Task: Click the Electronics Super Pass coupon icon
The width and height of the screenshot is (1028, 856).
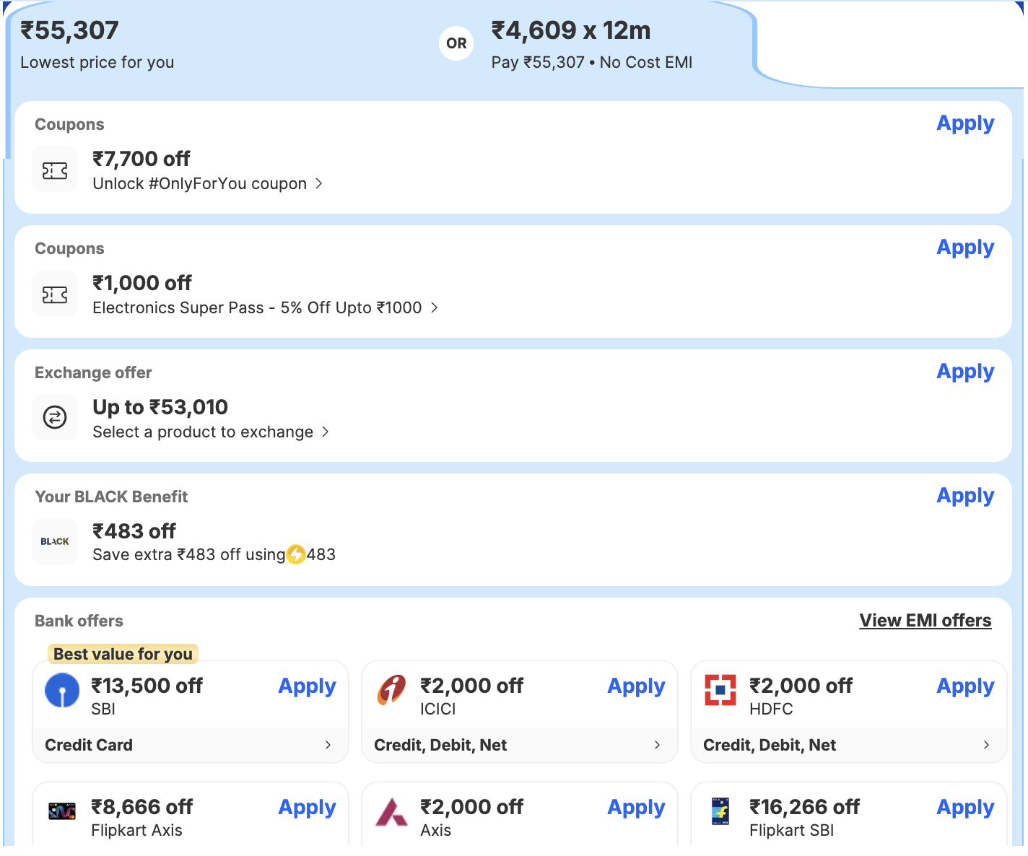Action: pyautogui.click(x=55, y=293)
